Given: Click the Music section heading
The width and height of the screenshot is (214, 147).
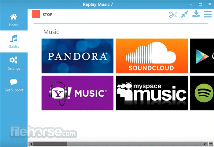Looking at the screenshot, I should (51, 32).
